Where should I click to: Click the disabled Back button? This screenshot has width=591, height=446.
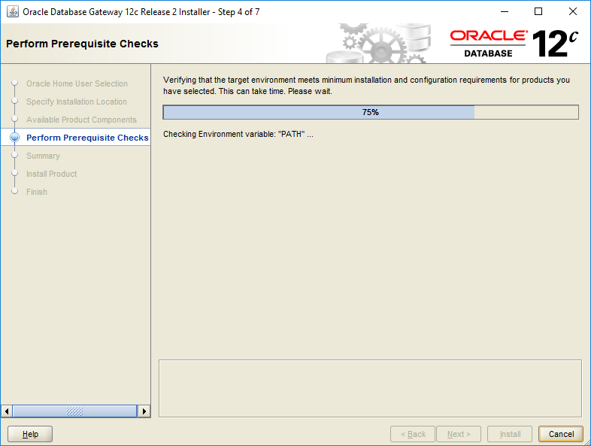[x=413, y=434]
